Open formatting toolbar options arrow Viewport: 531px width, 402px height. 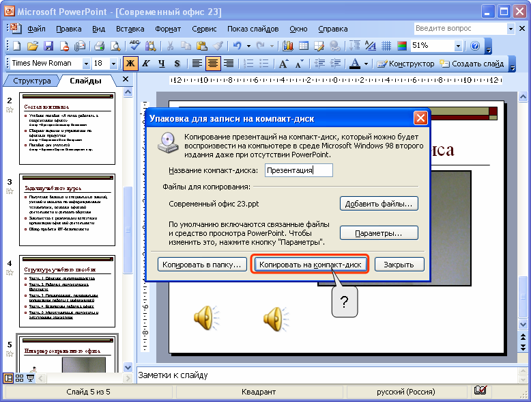pyautogui.click(x=513, y=64)
